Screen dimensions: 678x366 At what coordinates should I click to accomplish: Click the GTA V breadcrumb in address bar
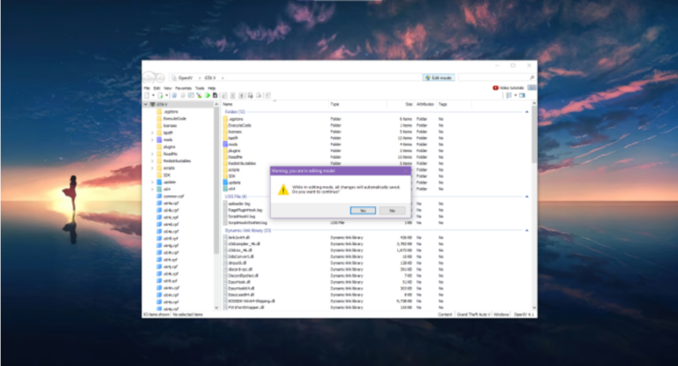(x=211, y=78)
